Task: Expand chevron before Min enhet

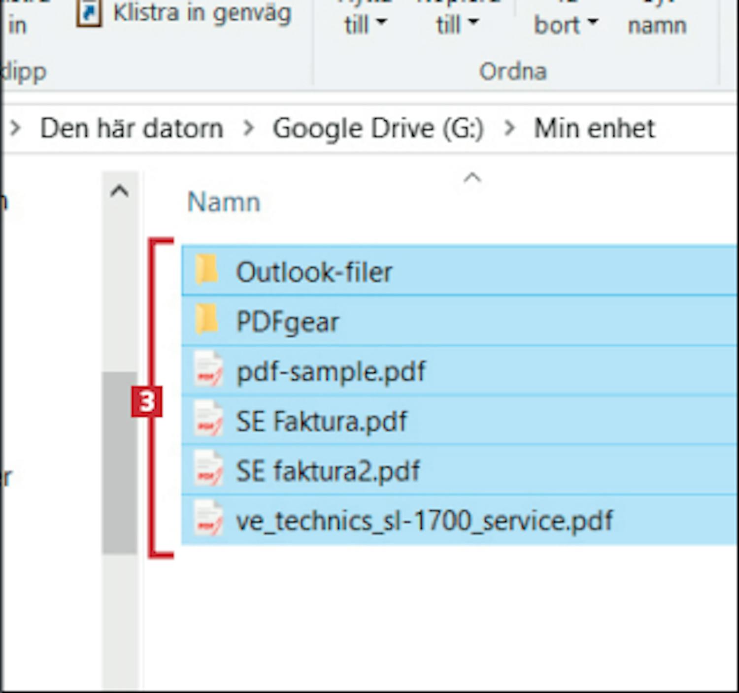Action: tap(510, 129)
